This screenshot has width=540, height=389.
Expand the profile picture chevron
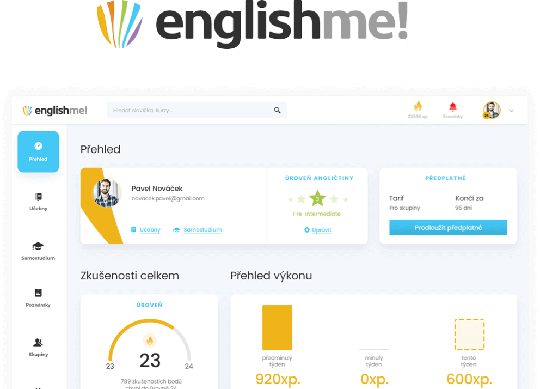point(511,110)
